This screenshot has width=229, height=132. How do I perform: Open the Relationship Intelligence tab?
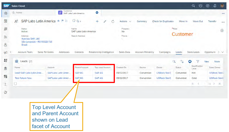click(101, 52)
